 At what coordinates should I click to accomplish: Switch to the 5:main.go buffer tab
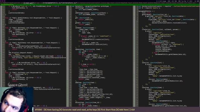tap(29, 3)
